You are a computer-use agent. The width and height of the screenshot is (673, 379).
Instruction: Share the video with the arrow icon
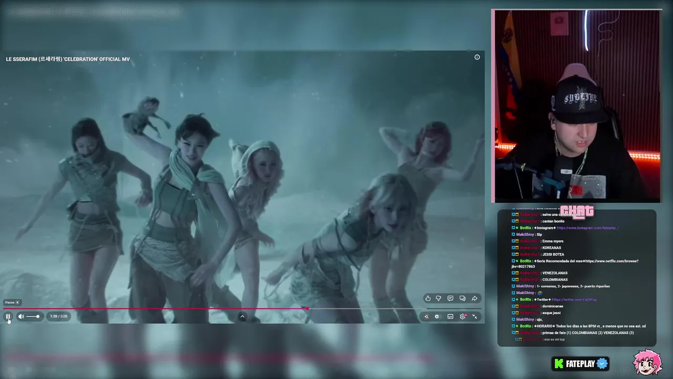474,298
